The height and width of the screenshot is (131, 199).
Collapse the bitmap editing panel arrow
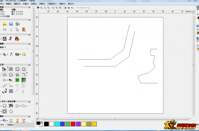coord(29,44)
